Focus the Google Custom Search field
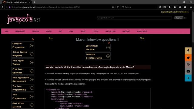This screenshot has width=194, height=109. coord(134,18)
